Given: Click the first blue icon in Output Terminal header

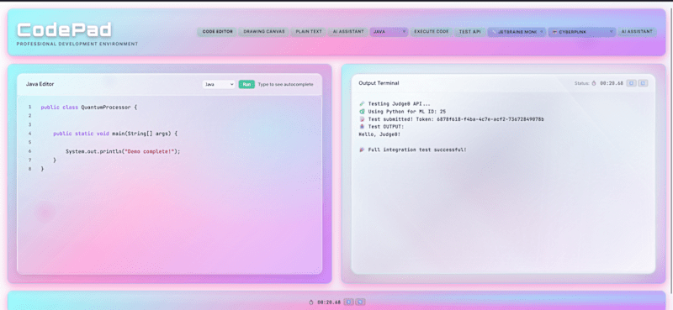Looking at the screenshot, I should [x=631, y=83].
